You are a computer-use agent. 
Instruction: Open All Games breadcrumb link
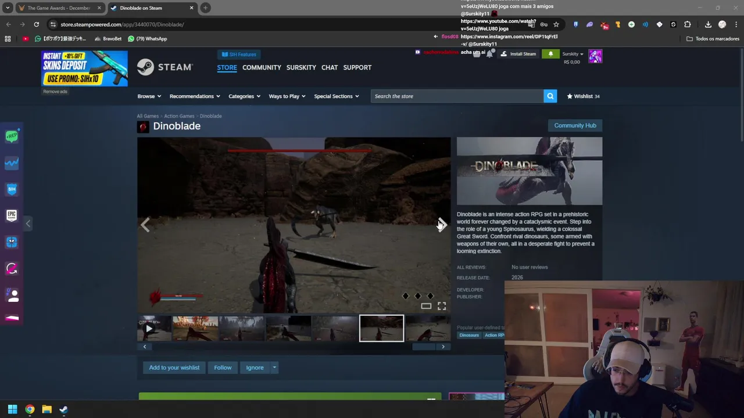coord(148,116)
